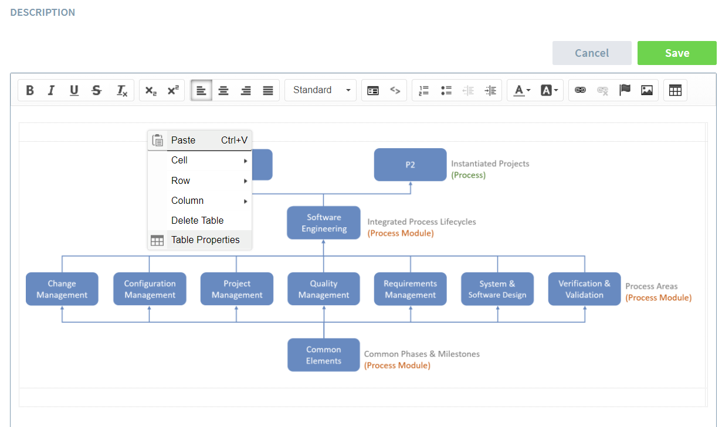Click the Cancel button

[x=592, y=53]
